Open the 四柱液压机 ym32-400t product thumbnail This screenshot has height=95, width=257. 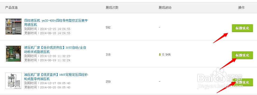[x=13, y=27]
